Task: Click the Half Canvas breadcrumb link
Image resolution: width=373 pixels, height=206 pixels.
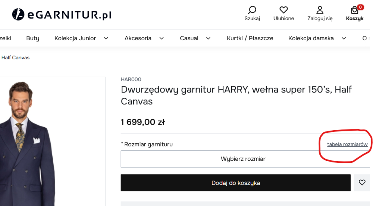Action: 15,58
